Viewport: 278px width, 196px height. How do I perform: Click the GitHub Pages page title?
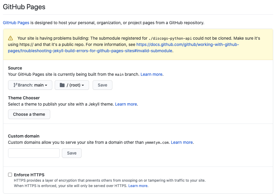[24, 7]
